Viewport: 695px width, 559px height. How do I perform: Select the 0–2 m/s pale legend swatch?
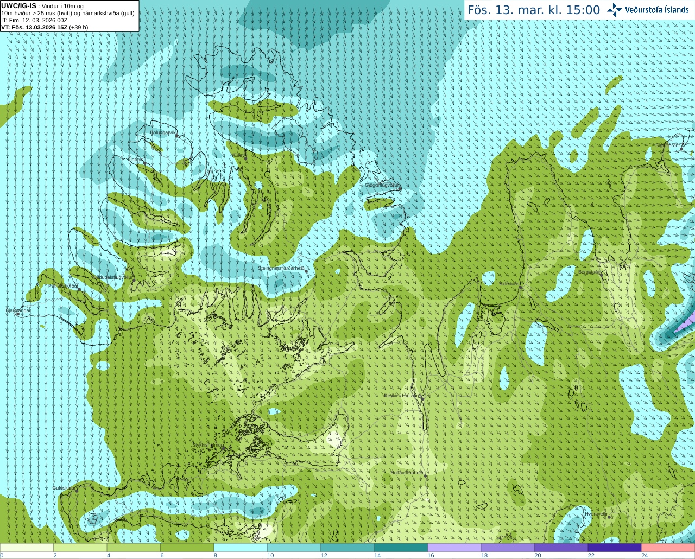(27, 548)
